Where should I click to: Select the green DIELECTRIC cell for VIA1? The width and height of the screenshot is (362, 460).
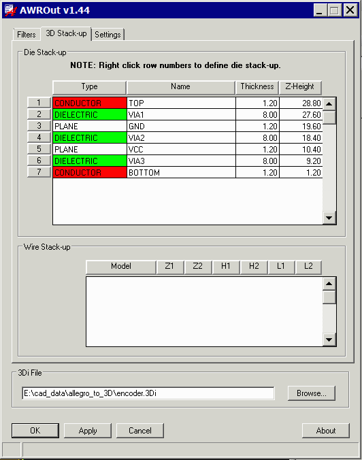tap(90, 114)
